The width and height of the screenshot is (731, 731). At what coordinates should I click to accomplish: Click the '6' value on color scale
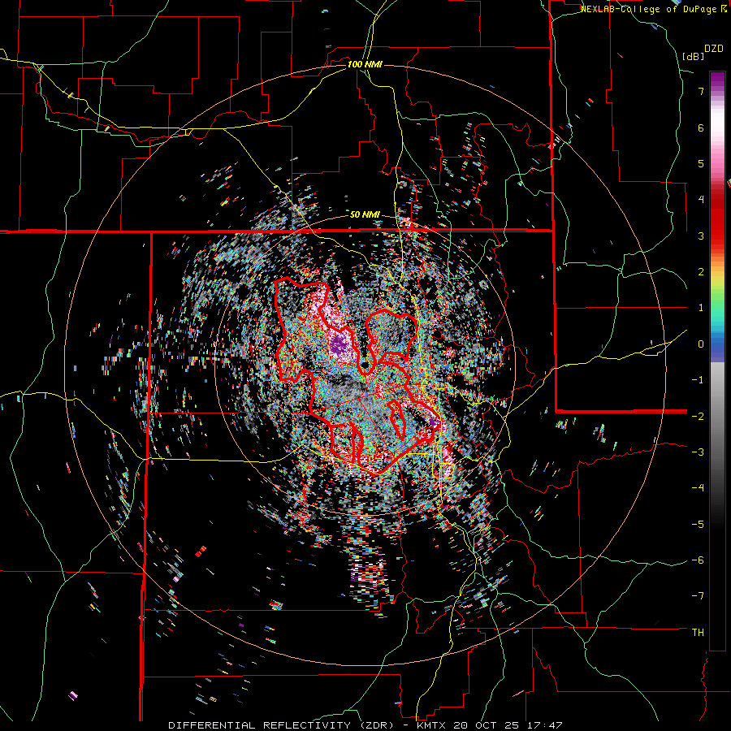tap(701, 128)
